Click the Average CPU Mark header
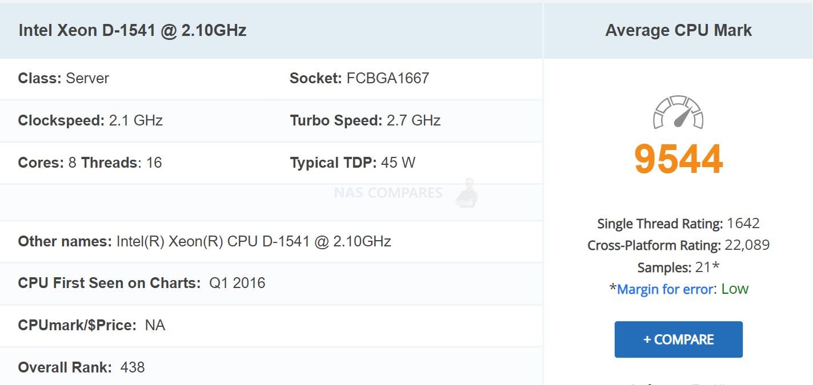 click(x=678, y=30)
